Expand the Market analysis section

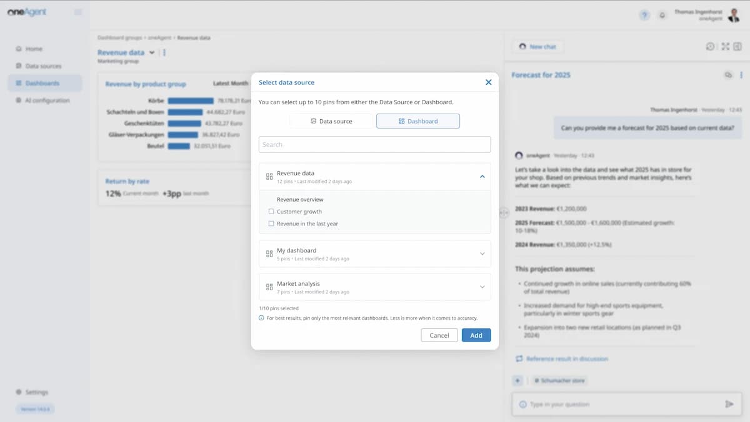click(482, 287)
